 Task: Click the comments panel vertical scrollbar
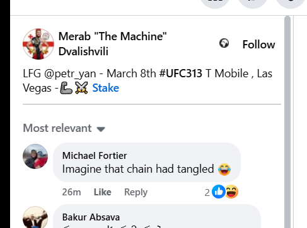pyautogui.click(x=287, y=122)
